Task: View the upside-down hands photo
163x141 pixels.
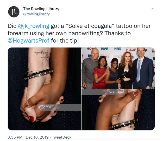Action: pyautogui.click(x=118, y=110)
